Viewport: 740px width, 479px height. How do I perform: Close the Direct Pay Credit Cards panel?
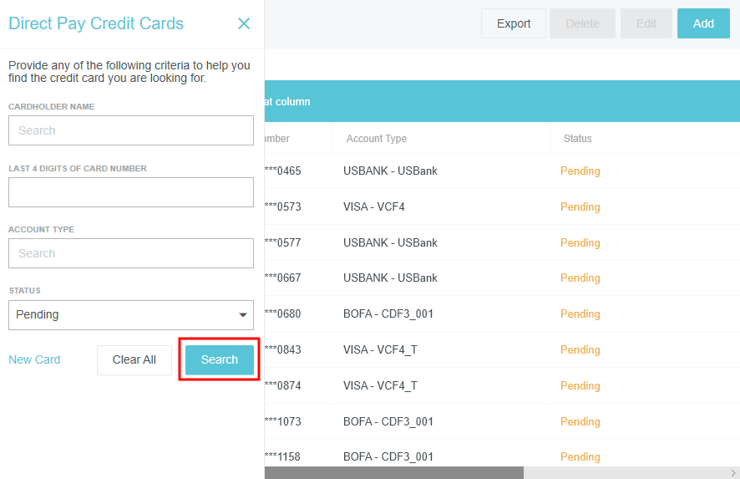tap(244, 23)
